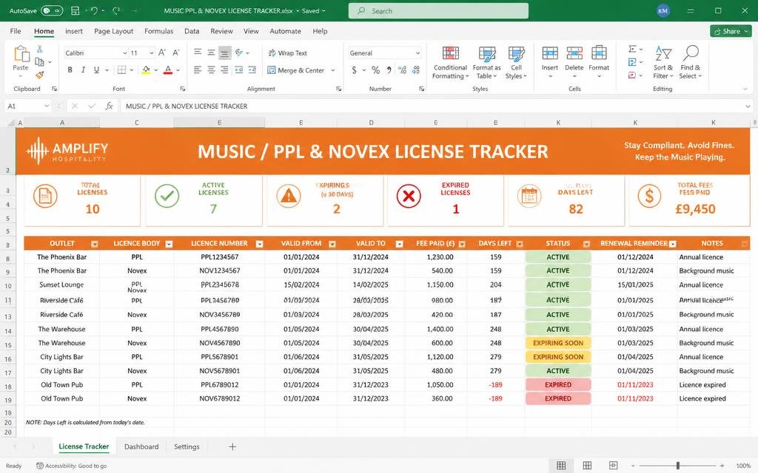Open Sort & Filter

[x=663, y=63]
